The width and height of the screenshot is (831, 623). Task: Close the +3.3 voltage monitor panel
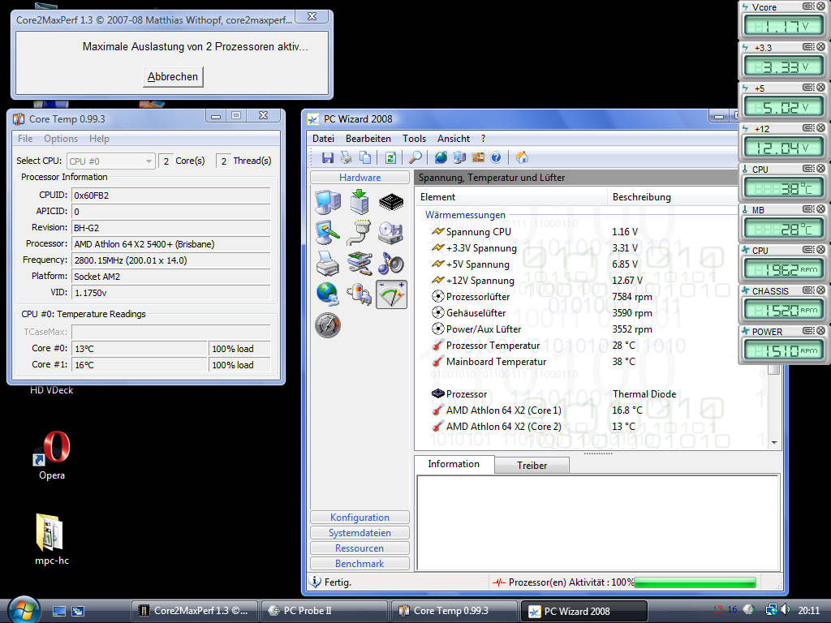click(x=821, y=46)
